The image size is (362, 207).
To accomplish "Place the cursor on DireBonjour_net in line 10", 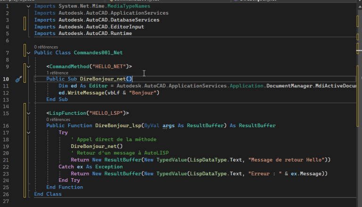I will coord(103,79).
